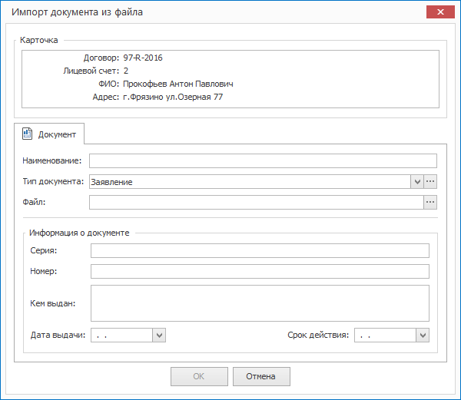
Task: Click inside the Кем выдан text area
Action: pyautogui.click(x=260, y=303)
